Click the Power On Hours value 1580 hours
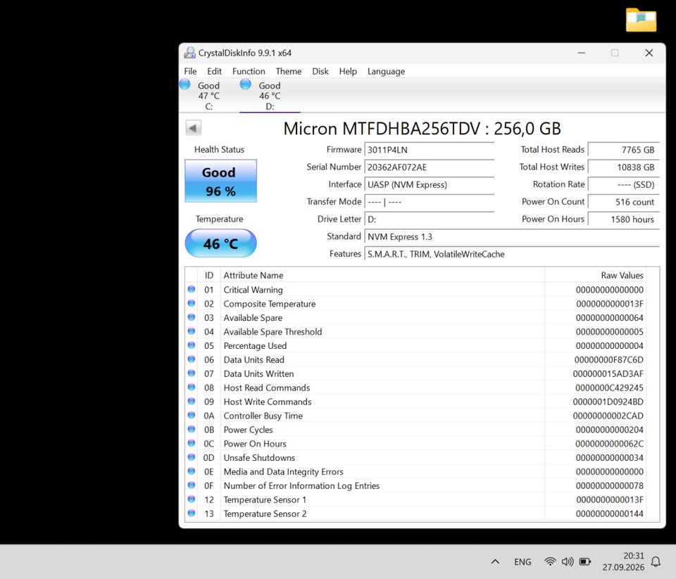 [623, 219]
